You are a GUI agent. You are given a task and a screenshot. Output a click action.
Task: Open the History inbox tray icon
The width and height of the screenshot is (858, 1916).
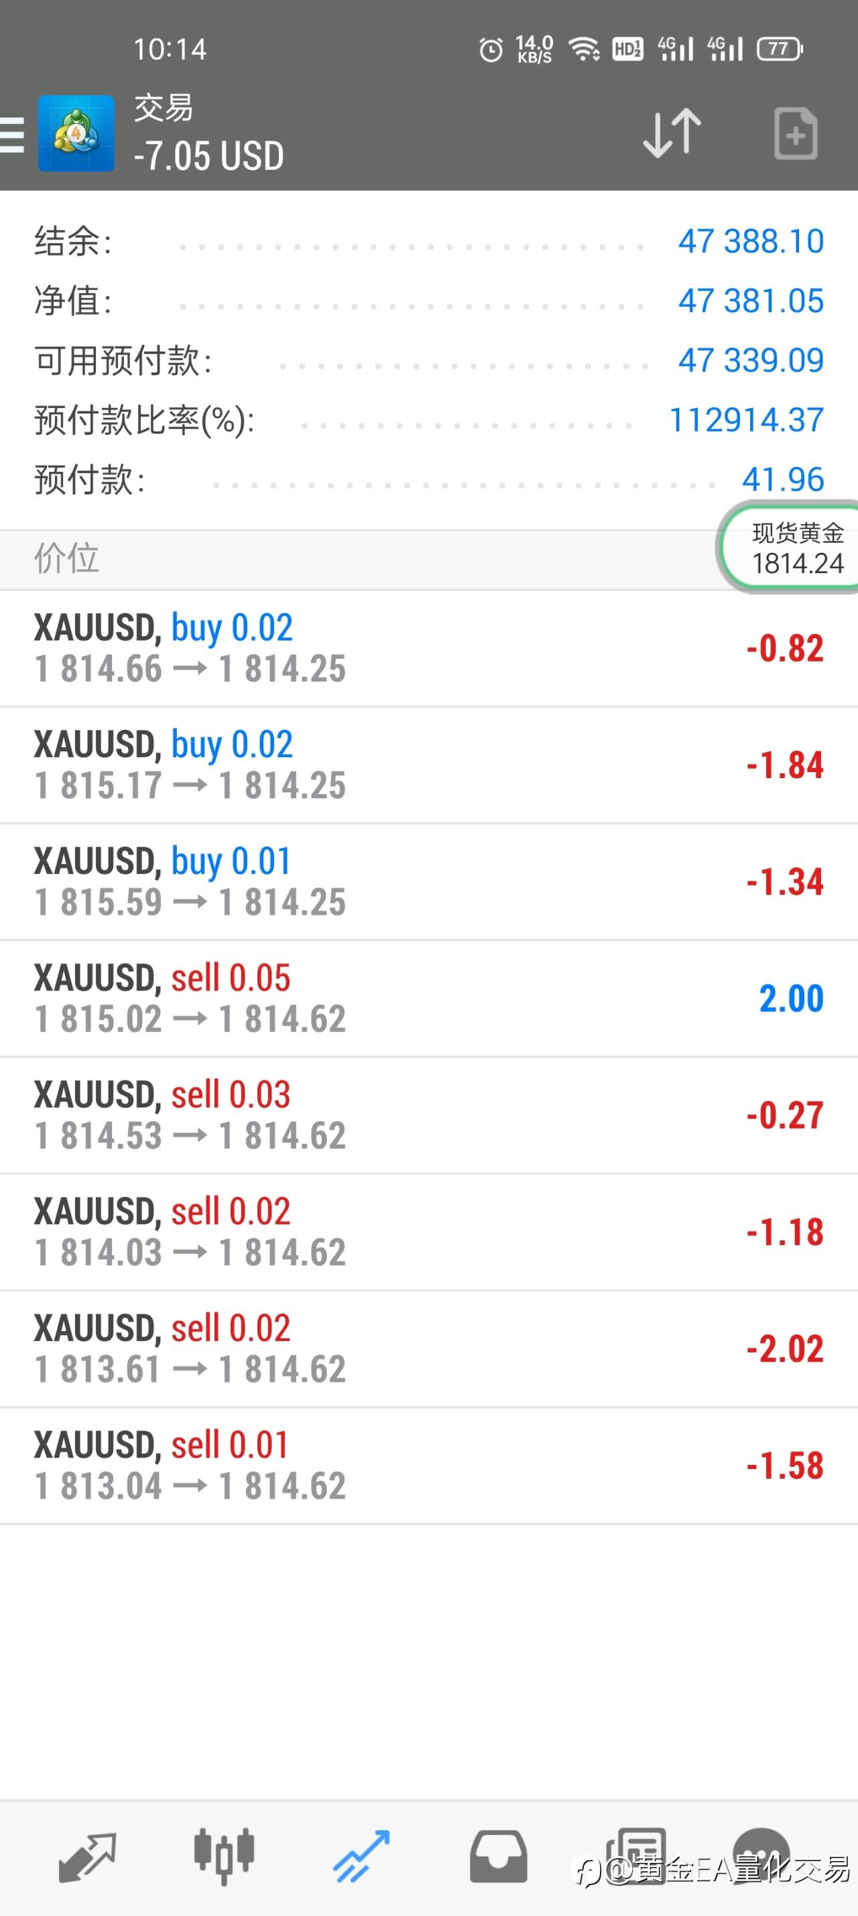pyautogui.click(x=499, y=1857)
